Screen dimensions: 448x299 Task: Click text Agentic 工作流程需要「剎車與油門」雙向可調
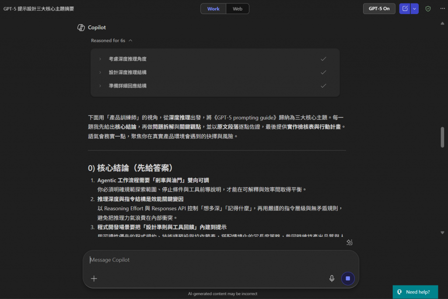tap(153, 180)
